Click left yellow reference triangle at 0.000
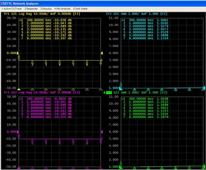The height and width of the screenshot is (170, 206). click(x=17, y=53)
